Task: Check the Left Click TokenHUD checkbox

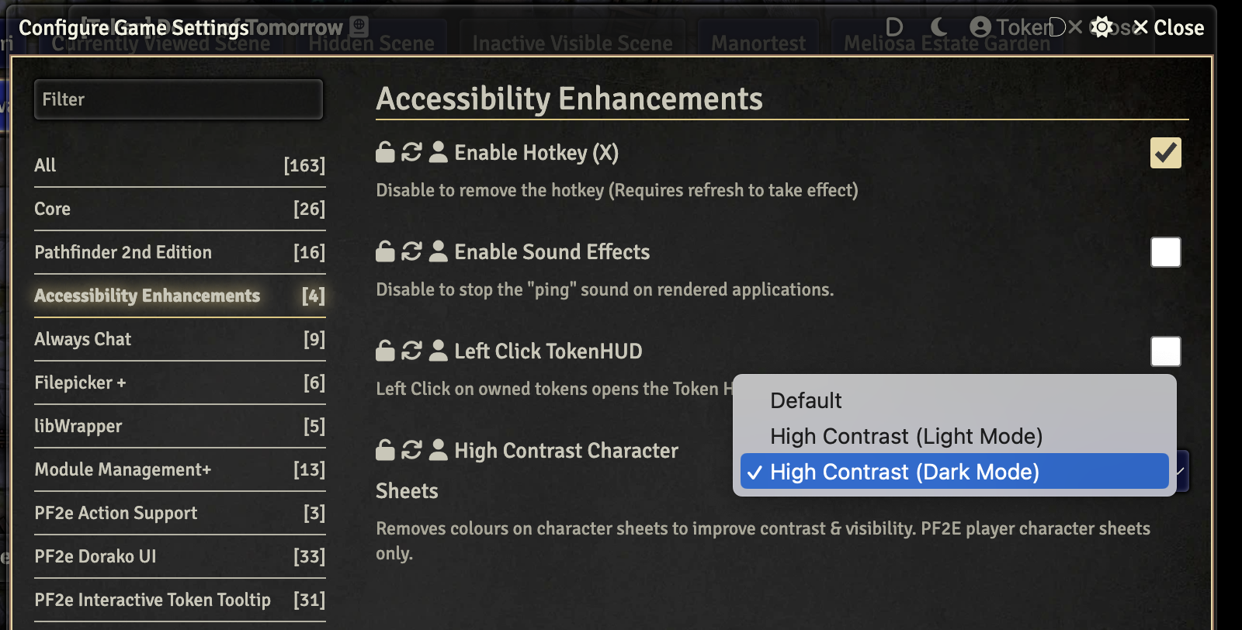Action: pos(1165,351)
